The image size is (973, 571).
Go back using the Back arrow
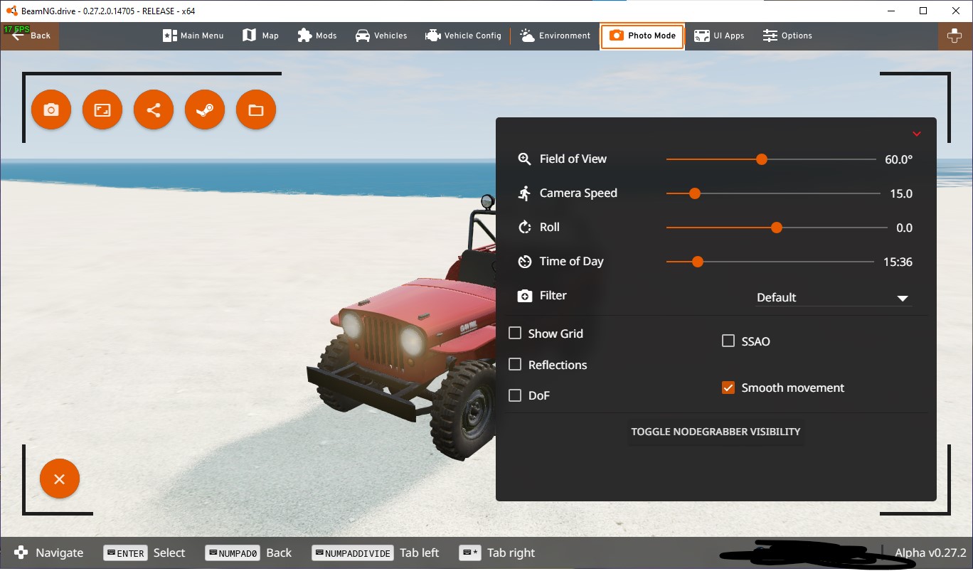[31, 36]
